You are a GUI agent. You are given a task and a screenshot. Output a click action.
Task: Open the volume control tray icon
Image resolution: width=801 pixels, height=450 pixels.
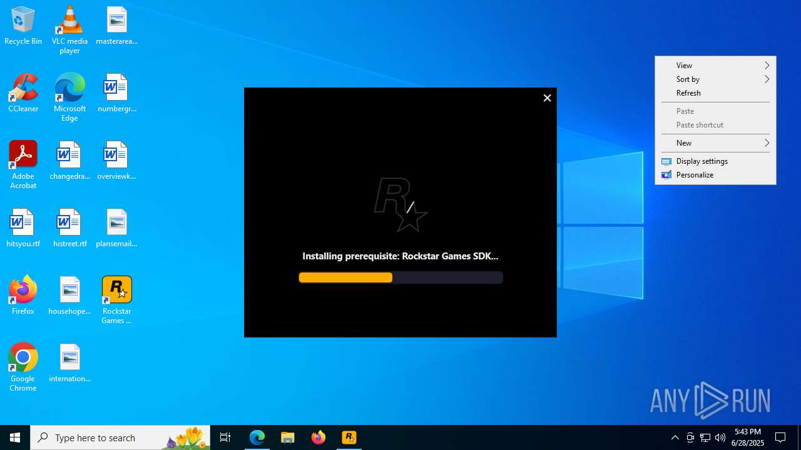[x=720, y=437]
